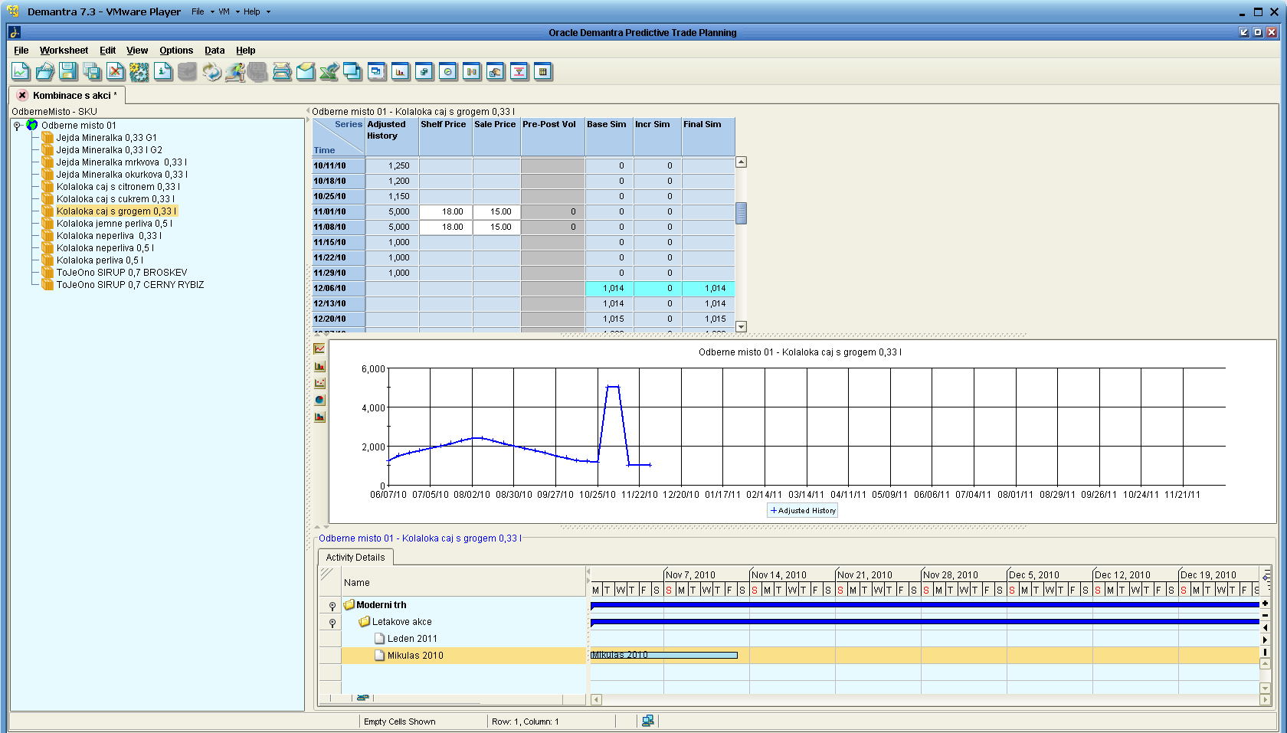Open the VMware Player File dropdown
Screen dimensions: 1287x733
pyautogui.click(x=202, y=11)
